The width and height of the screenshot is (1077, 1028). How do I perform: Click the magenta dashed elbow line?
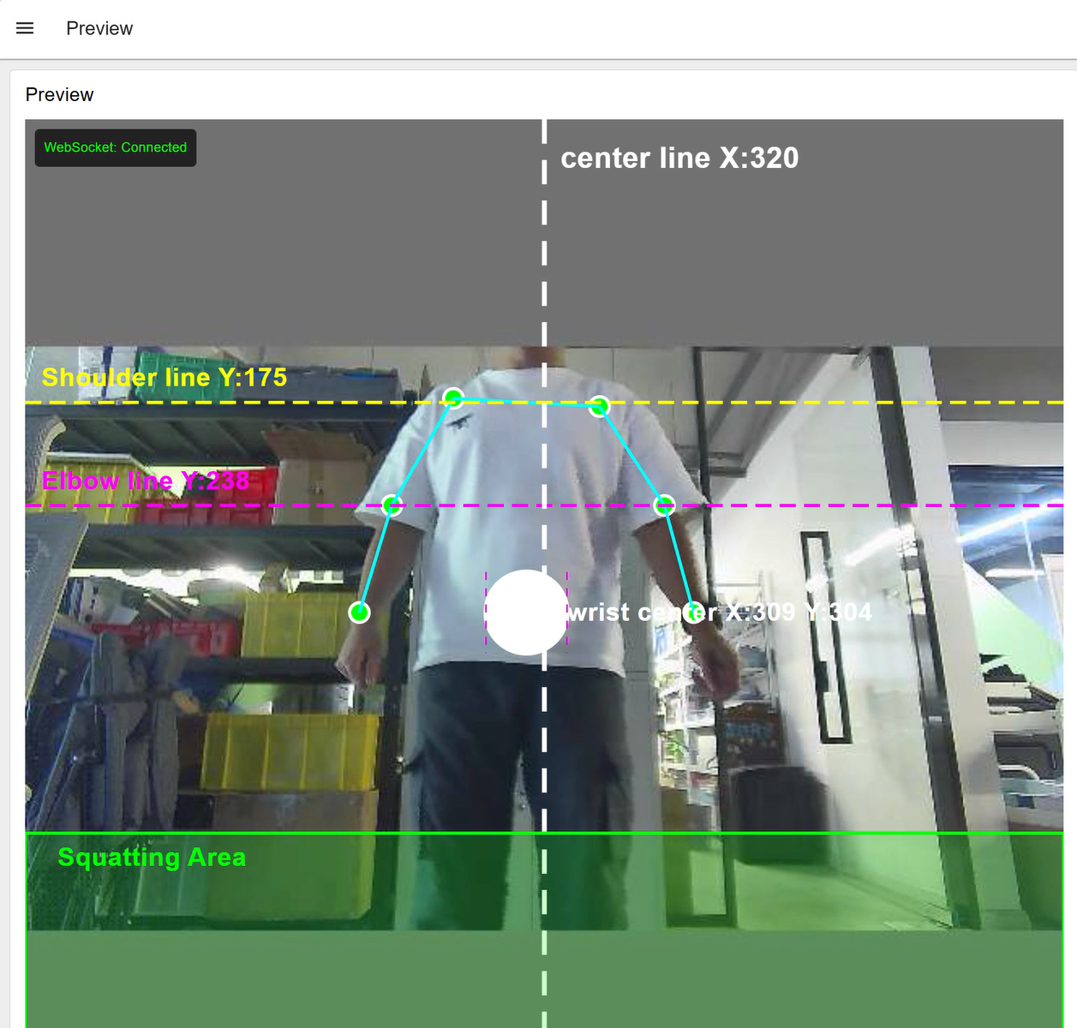(x=857, y=505)
